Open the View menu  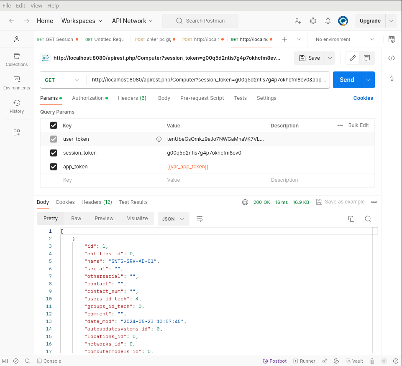(36, 5)
